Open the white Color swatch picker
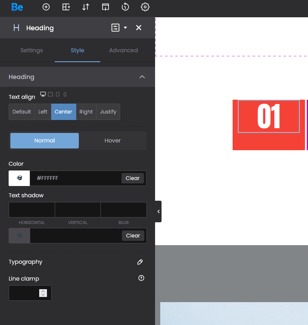Image resolution: width=308 pixels, height=325 pixels. point(19,178)
